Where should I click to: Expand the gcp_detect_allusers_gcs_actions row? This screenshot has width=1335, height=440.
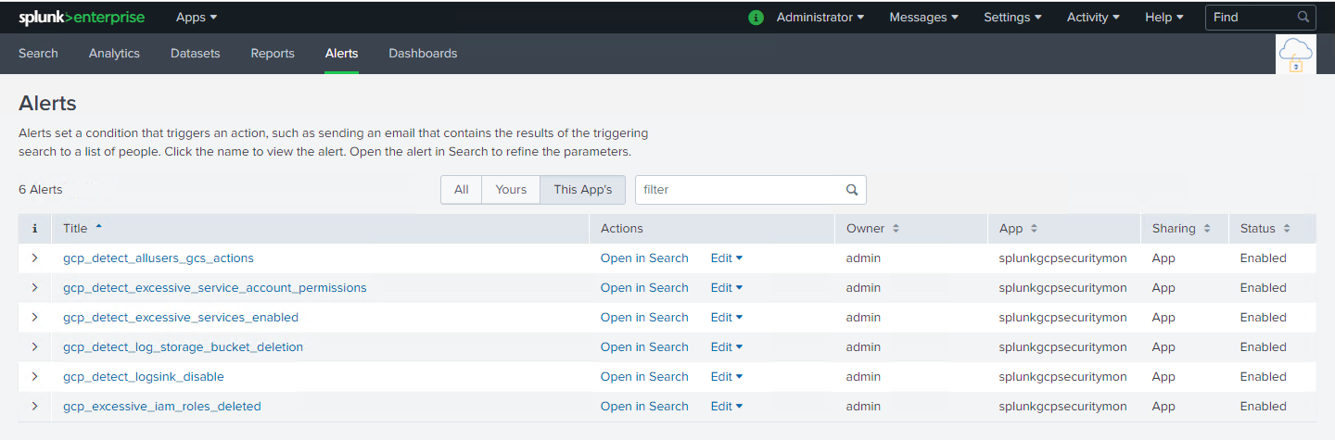tap(34, 258)
